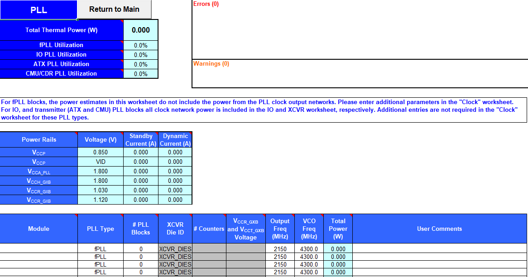Image resolution: width=528 pixels, height=277 pixels.
Task: Click the Warnings (0) heading
Action: point(211,64)
